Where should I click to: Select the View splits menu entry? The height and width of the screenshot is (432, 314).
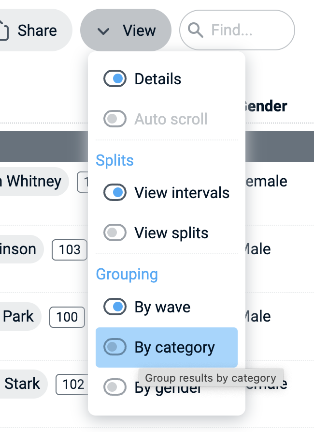[x=171, y=233]
